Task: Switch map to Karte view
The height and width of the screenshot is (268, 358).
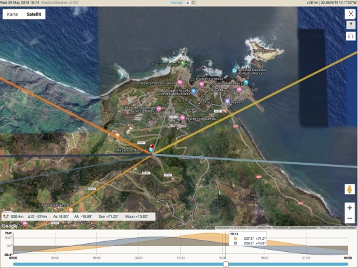Action: tap(12, 14)
